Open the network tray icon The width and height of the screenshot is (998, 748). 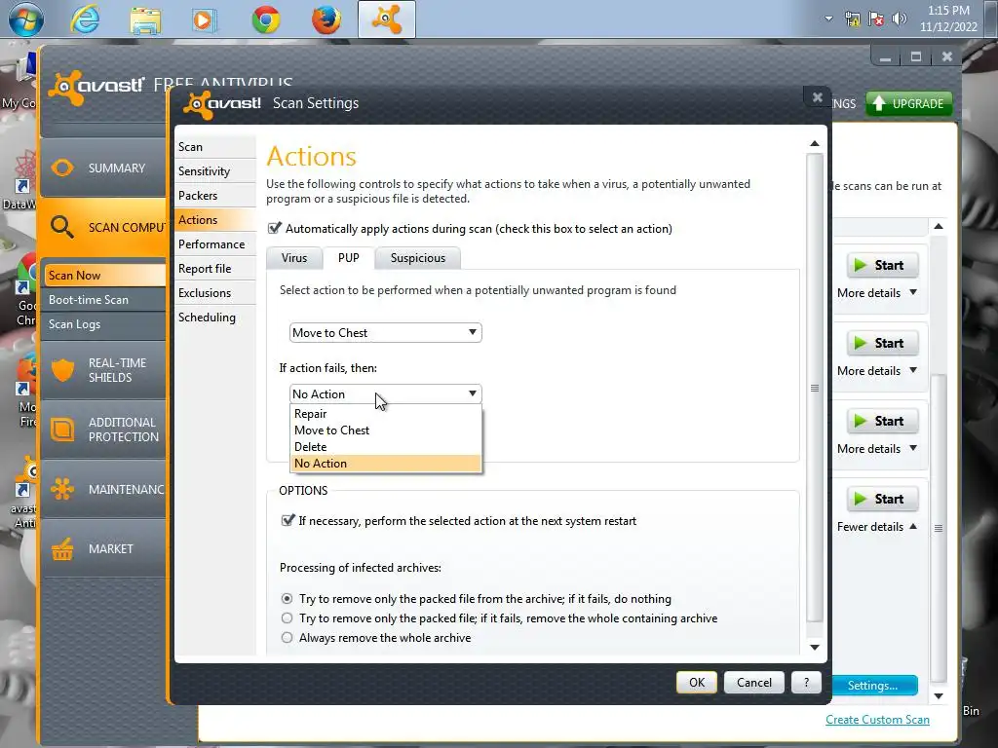[852, 19]
